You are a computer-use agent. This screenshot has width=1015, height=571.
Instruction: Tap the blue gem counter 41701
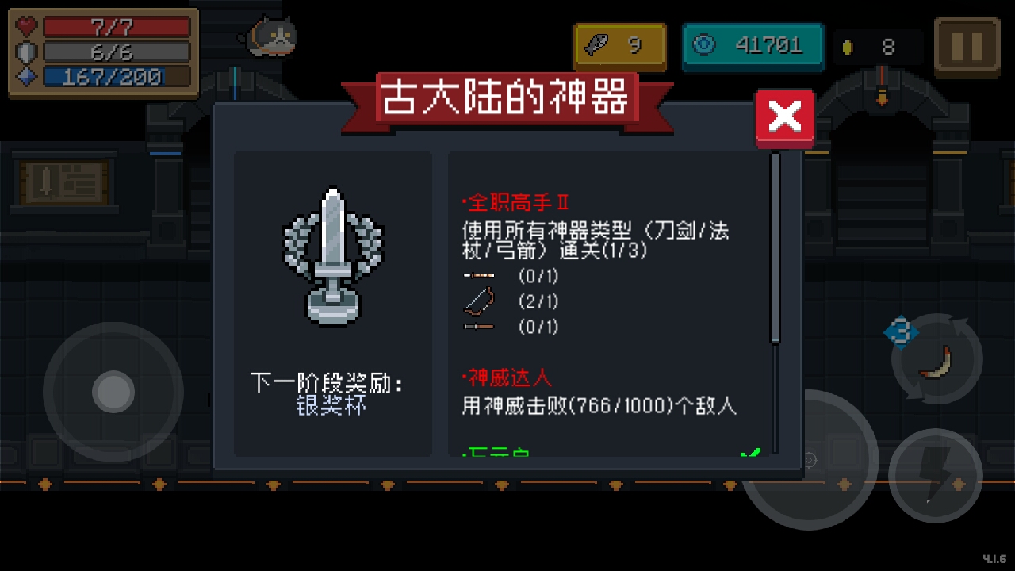click(754, 46)
